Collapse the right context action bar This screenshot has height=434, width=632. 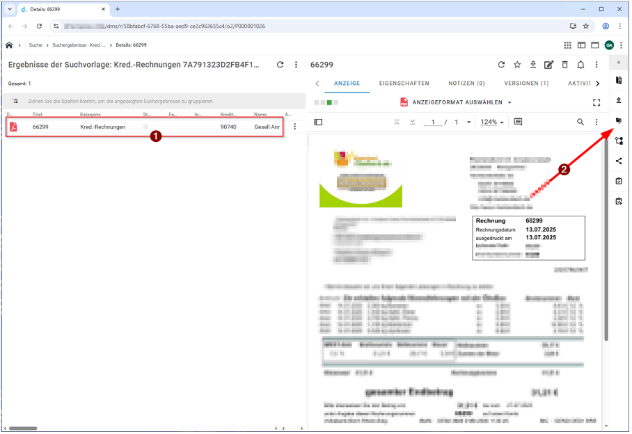619,63
